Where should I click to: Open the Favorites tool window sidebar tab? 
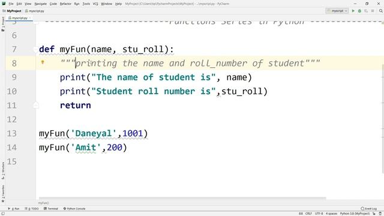[x=2, y=193]
